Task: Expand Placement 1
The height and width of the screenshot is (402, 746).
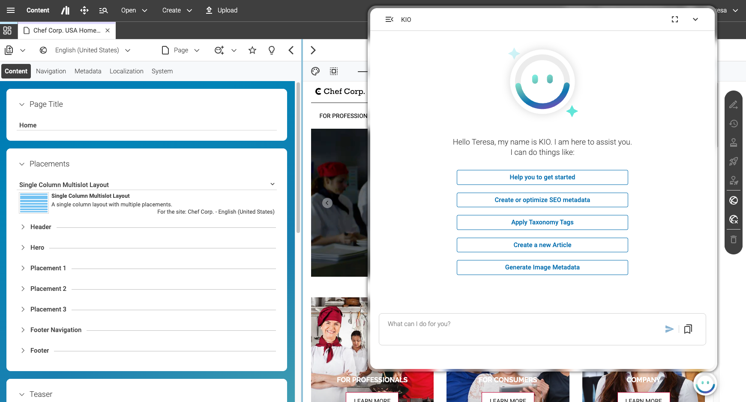Action: (x=23, y=268)
